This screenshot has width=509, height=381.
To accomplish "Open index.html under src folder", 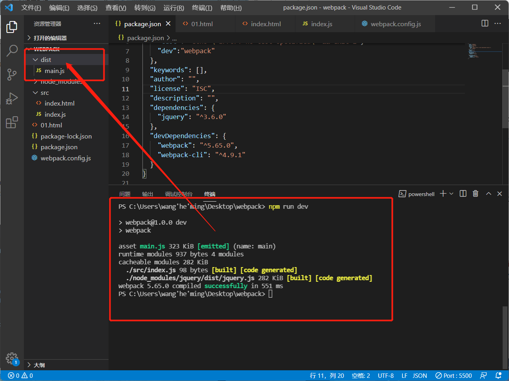I will (66, 103).
